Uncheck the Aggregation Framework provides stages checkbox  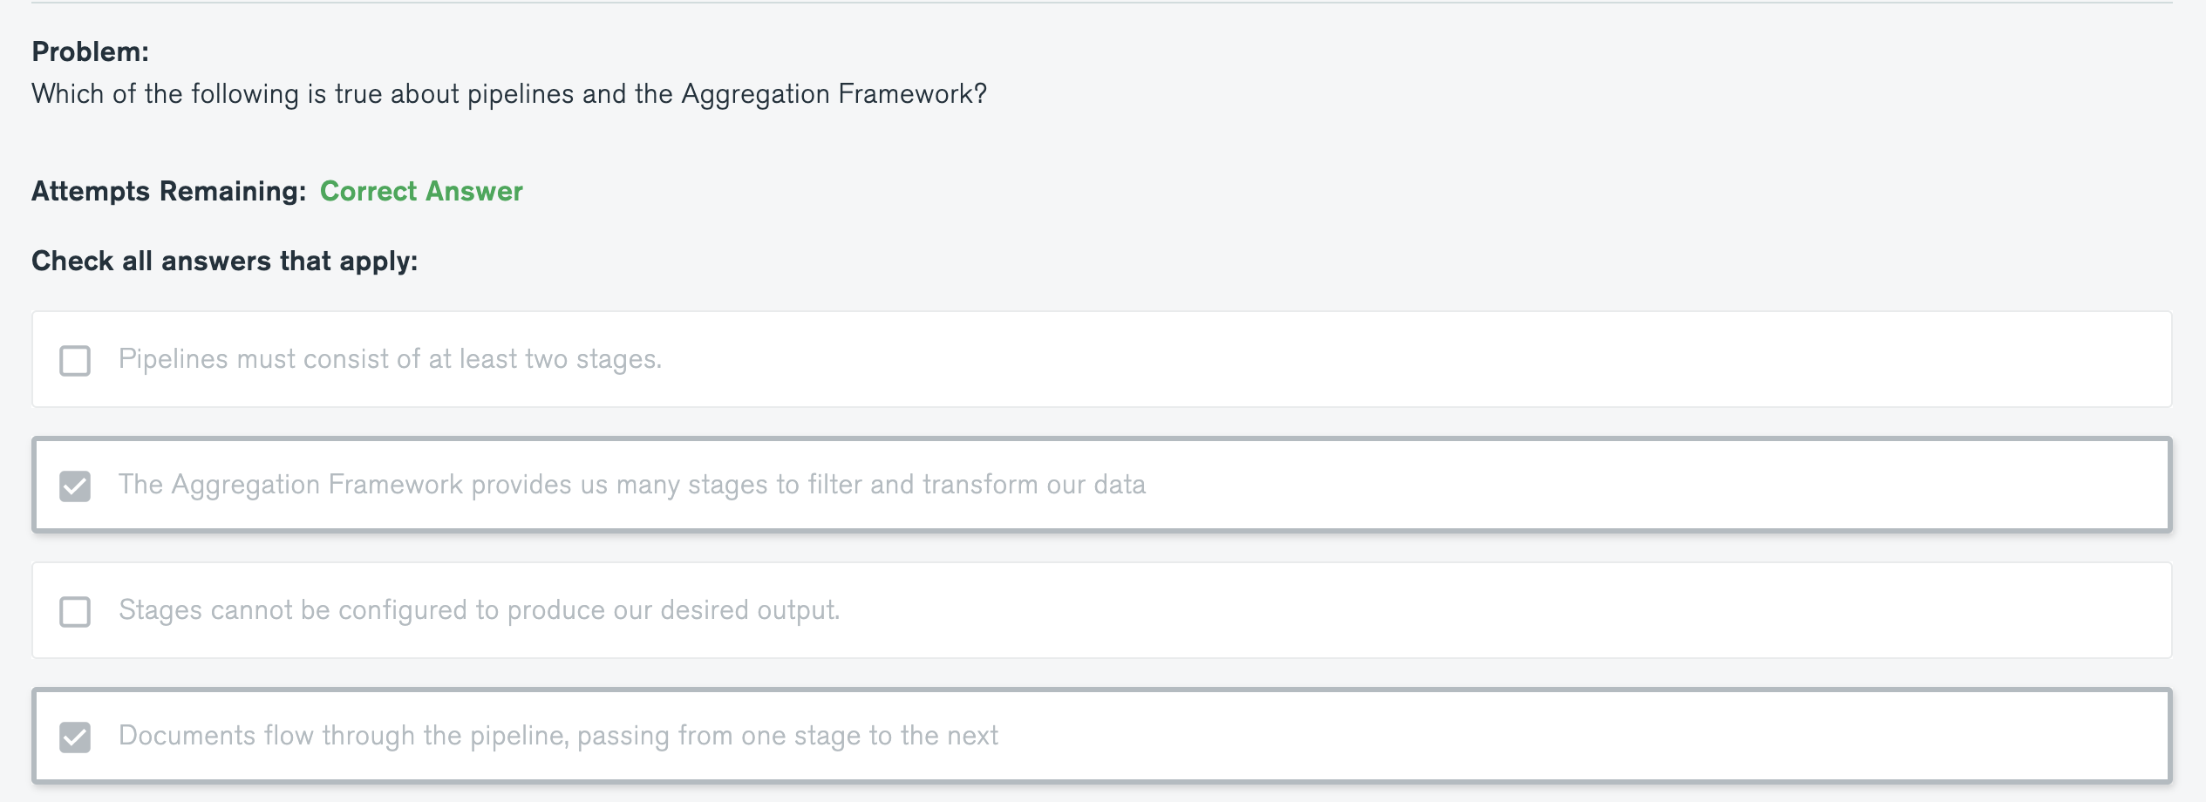75,486
